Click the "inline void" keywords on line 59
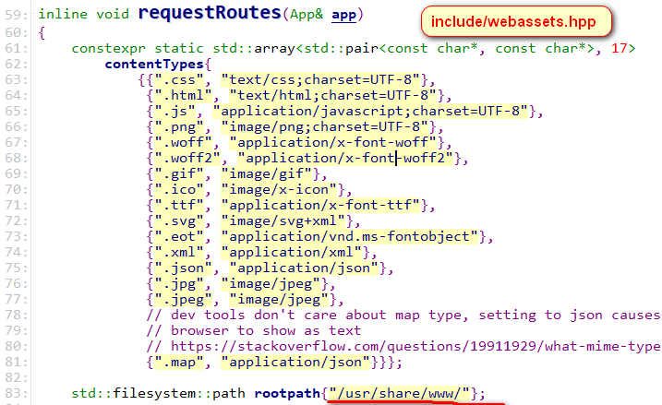The width and height of the screenshot is (662, 405). click(84, 15)
